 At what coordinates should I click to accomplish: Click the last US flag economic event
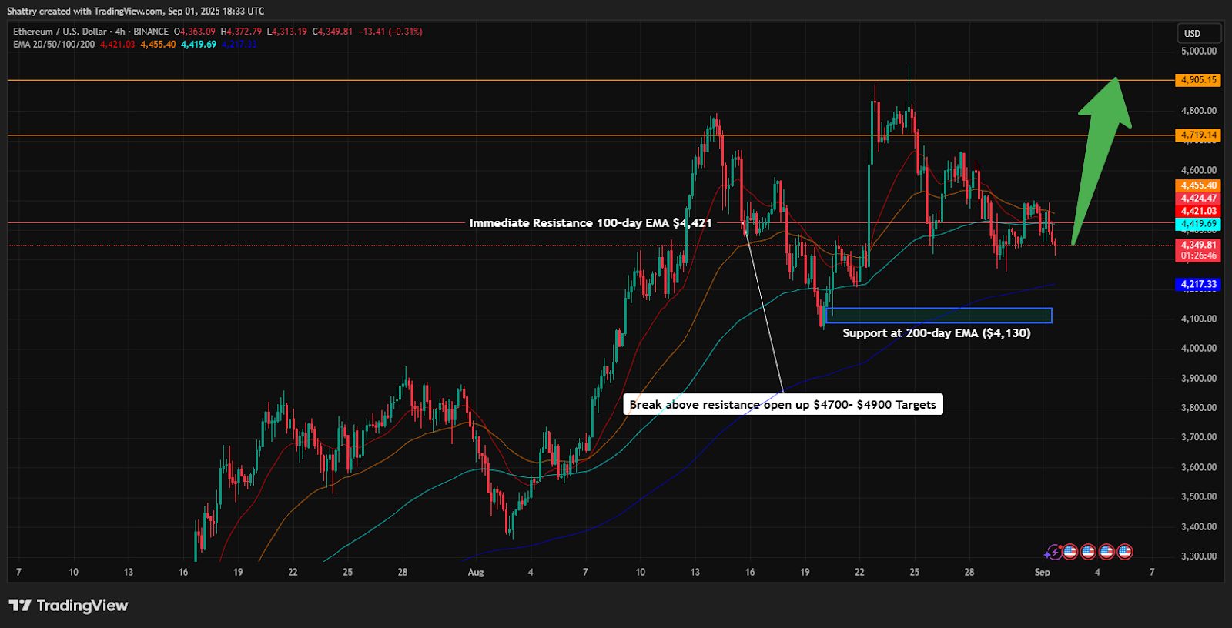pos(1124,552)
